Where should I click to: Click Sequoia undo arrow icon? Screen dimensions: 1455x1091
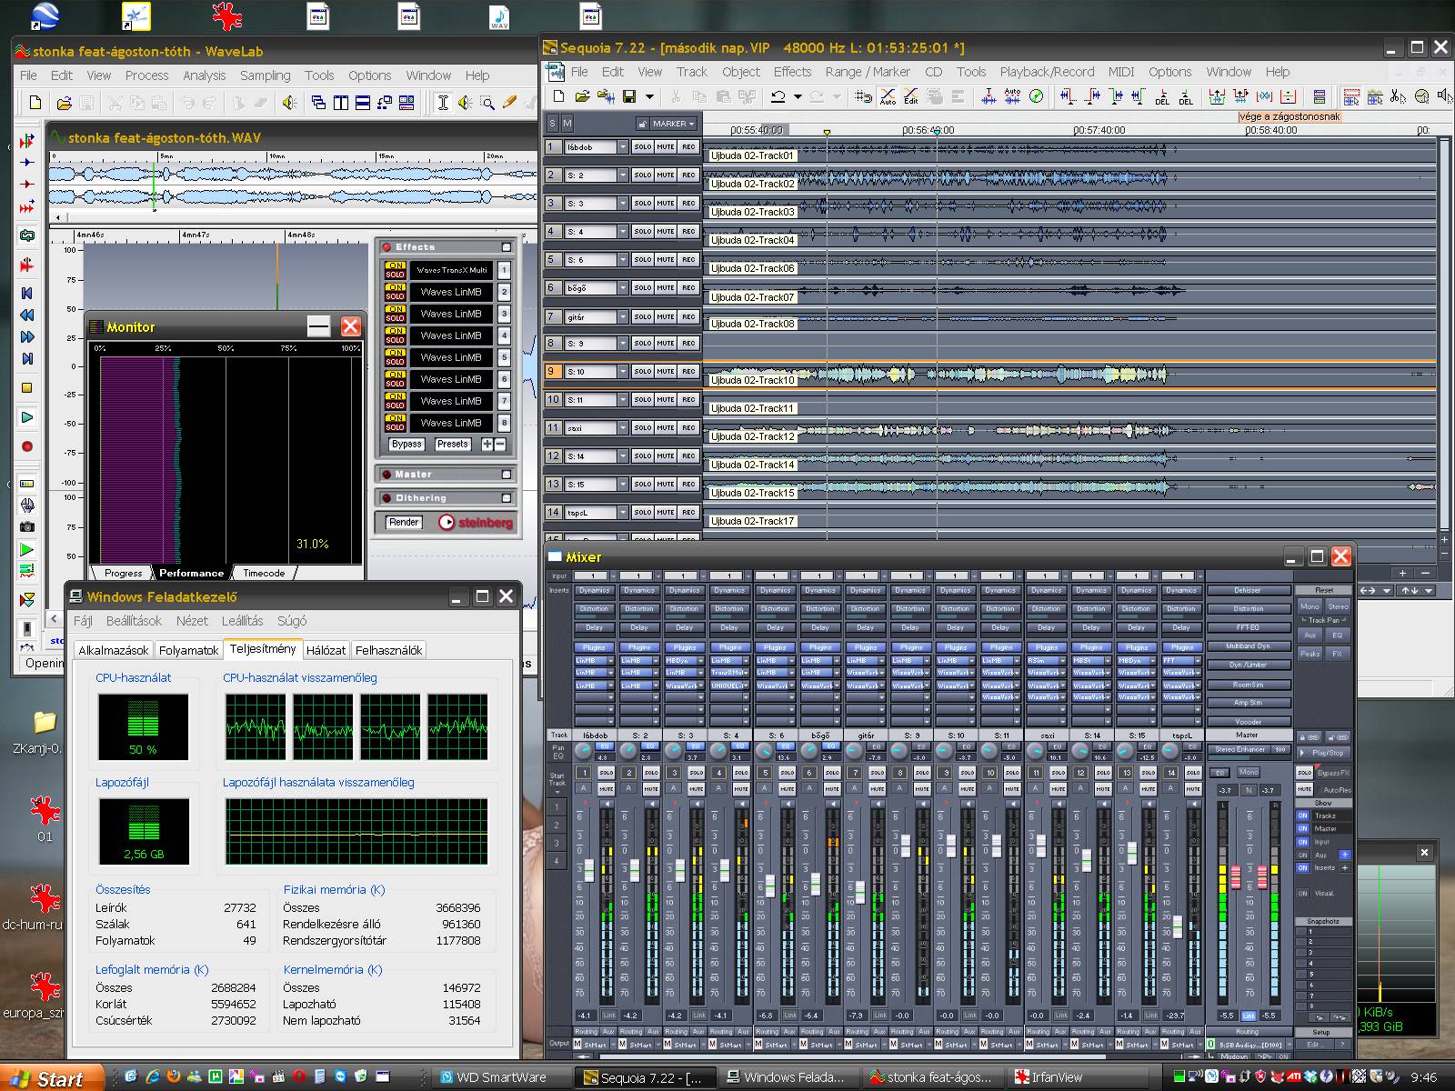[x=778, y=95]
